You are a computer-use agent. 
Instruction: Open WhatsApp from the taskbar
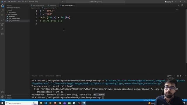[x=70, y=103]
